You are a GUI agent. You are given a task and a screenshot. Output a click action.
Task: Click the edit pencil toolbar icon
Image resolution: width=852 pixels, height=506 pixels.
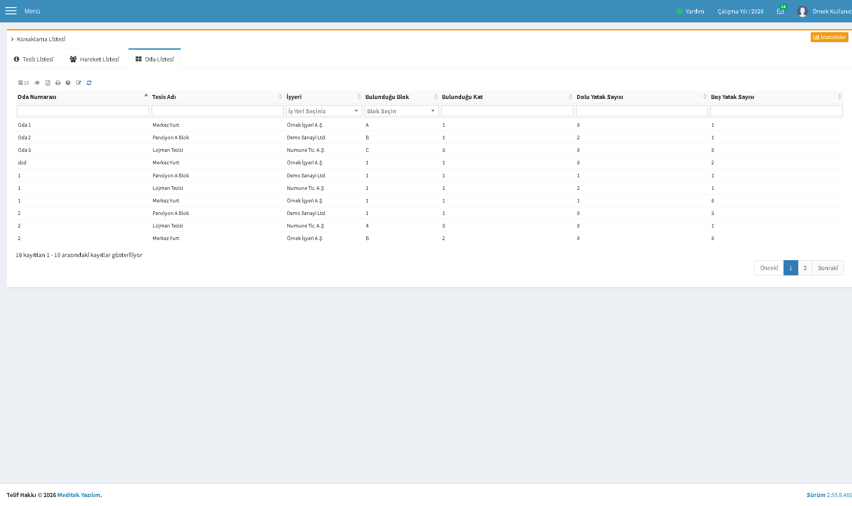79,83
